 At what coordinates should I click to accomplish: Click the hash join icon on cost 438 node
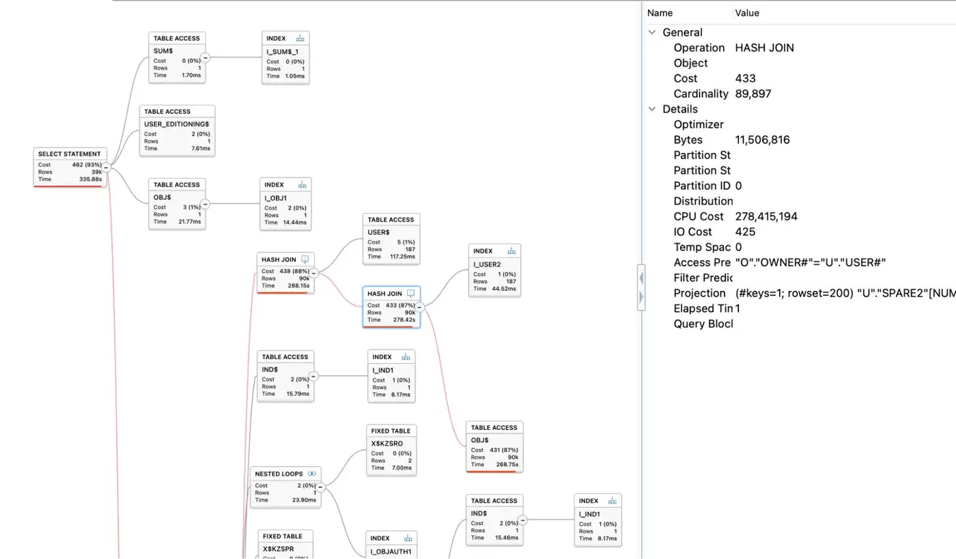point(305,259)
